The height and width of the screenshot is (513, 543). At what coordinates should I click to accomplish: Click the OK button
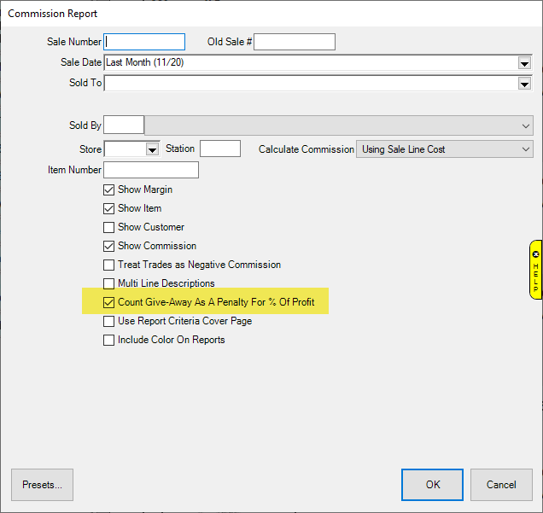click(x=432, y=485)
